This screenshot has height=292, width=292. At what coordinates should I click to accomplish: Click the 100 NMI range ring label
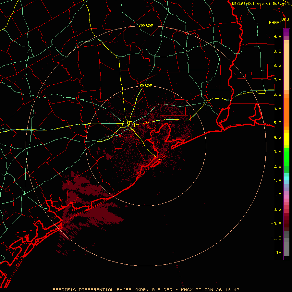click(x=146, y=26)
